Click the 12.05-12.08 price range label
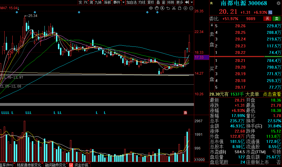This screenshot has width=282, height=167. [x=11, y=86]
